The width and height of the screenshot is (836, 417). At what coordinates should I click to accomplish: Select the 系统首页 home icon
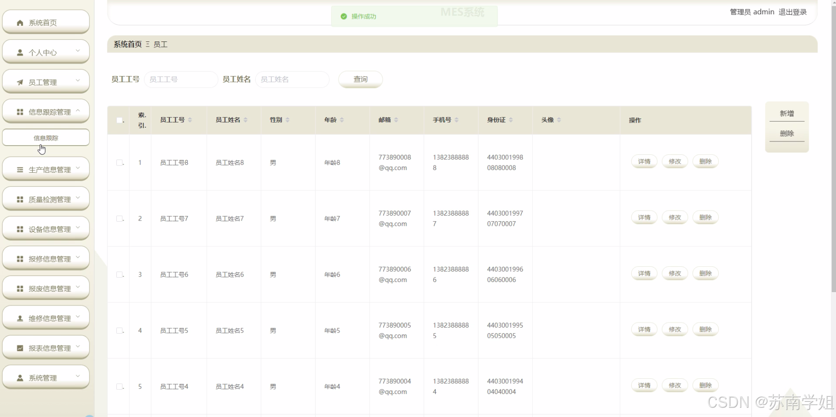click(19, 22)
